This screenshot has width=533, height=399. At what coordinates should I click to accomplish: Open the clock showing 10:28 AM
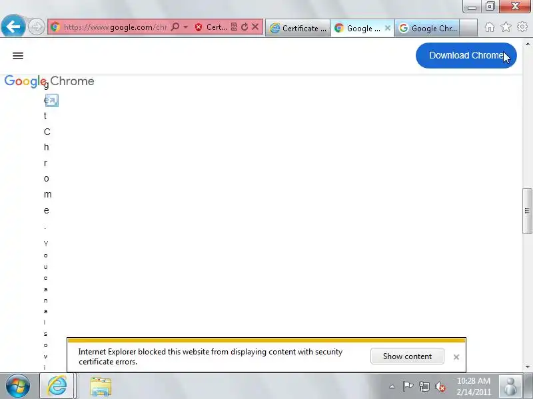tap(474, 386)
